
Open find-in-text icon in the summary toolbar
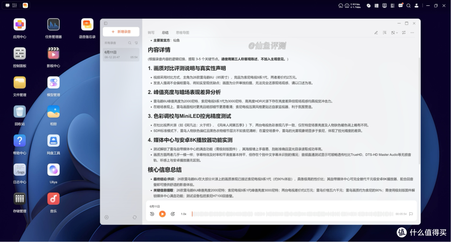click(x=385, y=32)
